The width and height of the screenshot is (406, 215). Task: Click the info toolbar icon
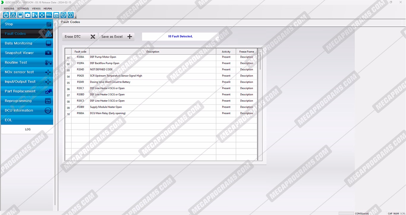point(70,15)
